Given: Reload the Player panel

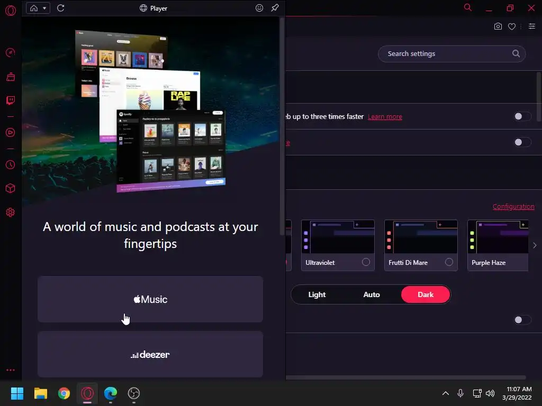Looking at the screenshot, I should 61,8.
